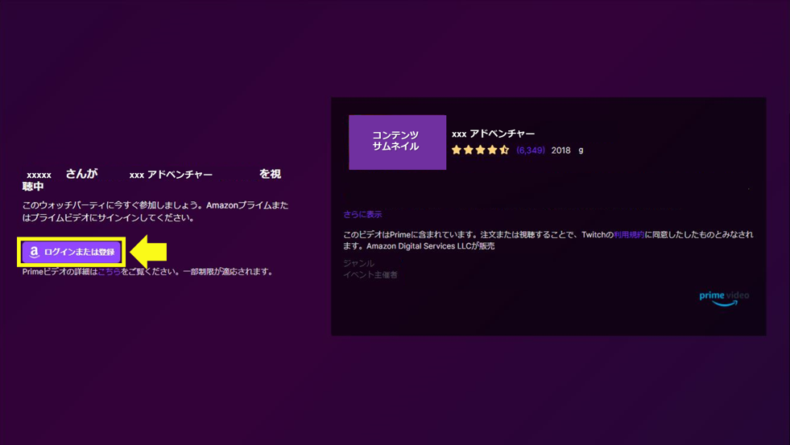Open the こちら link for Prime Video details

point(109,272)
